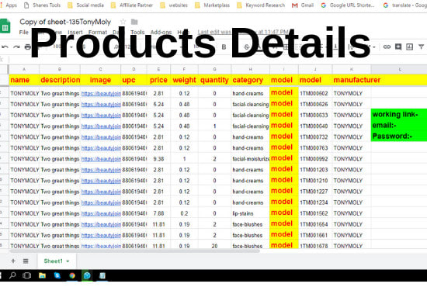This screenshot has height=287, width=427.
Task: Open Keyword Research bookmark folder
Action: pyautogui.click(x=261, y=5)
